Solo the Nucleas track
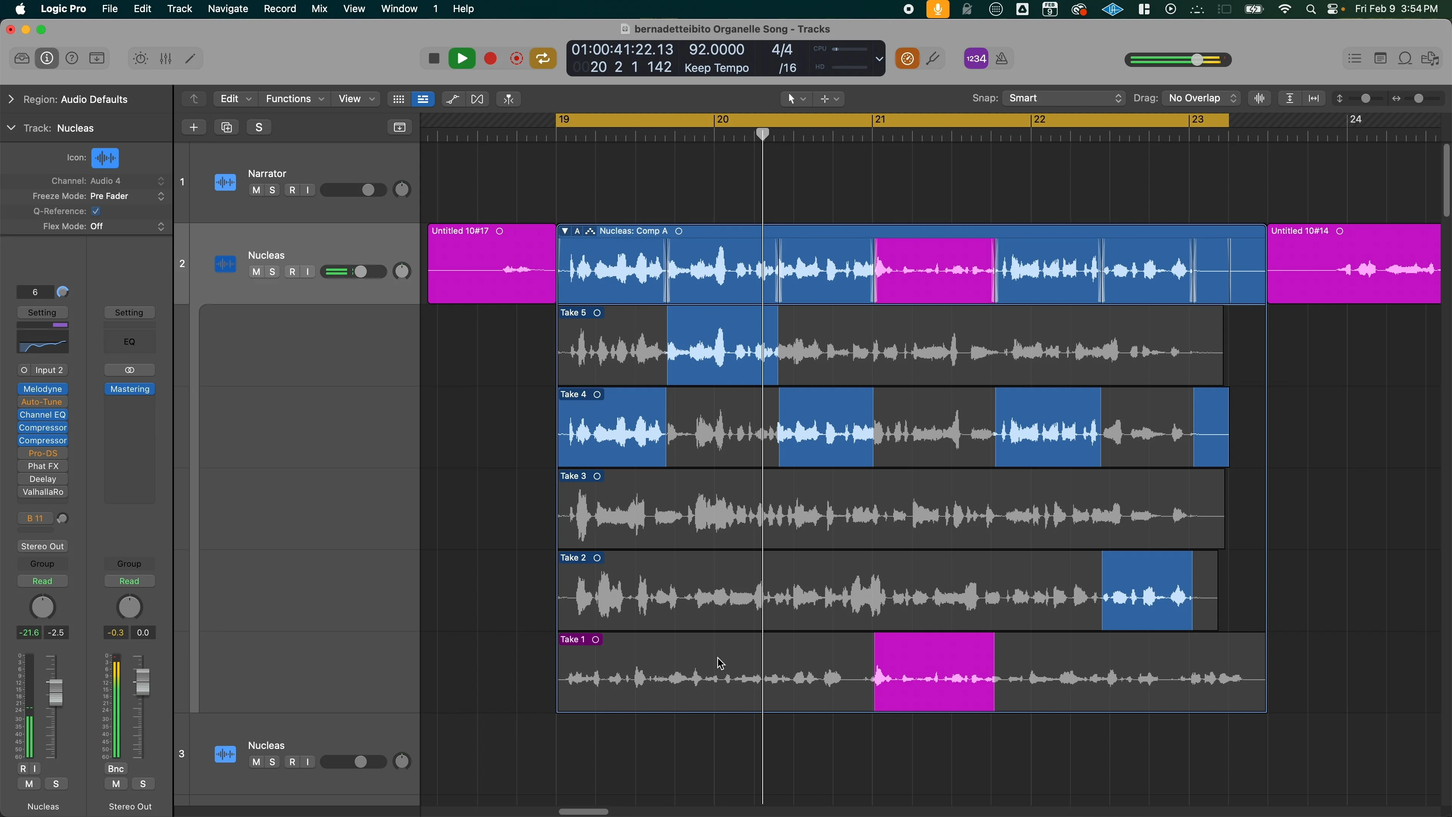1452x817 pixels. [272, 271]
